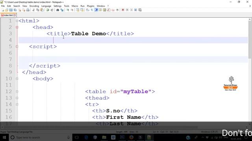Open the Edit menu
This screenshot has height=141, width=252.
tap(9, 6)
